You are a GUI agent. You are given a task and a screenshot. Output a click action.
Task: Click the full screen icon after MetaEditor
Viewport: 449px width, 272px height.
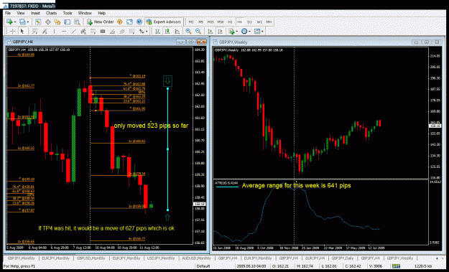(x=129, y=22)
